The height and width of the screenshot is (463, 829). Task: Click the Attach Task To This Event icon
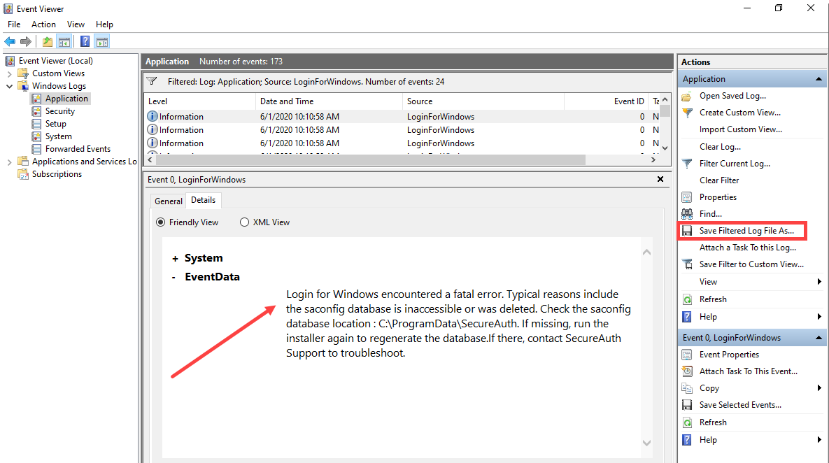point(687,371)
